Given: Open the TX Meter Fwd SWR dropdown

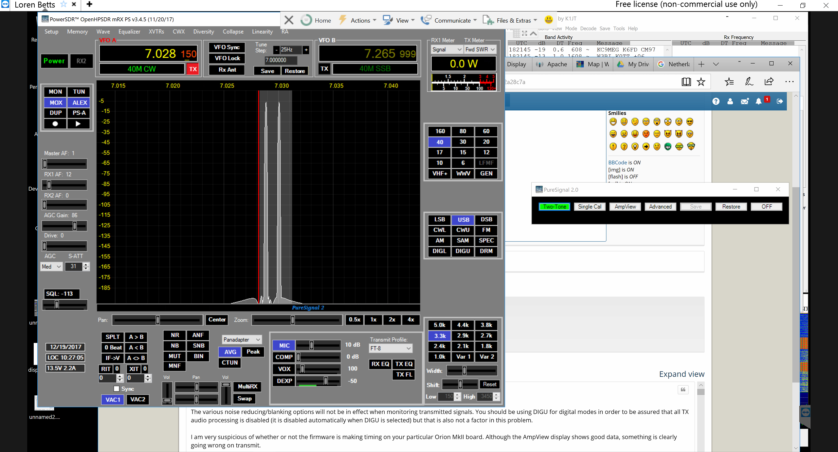Looking at the screenshot, I should click(x=480, y=49).
